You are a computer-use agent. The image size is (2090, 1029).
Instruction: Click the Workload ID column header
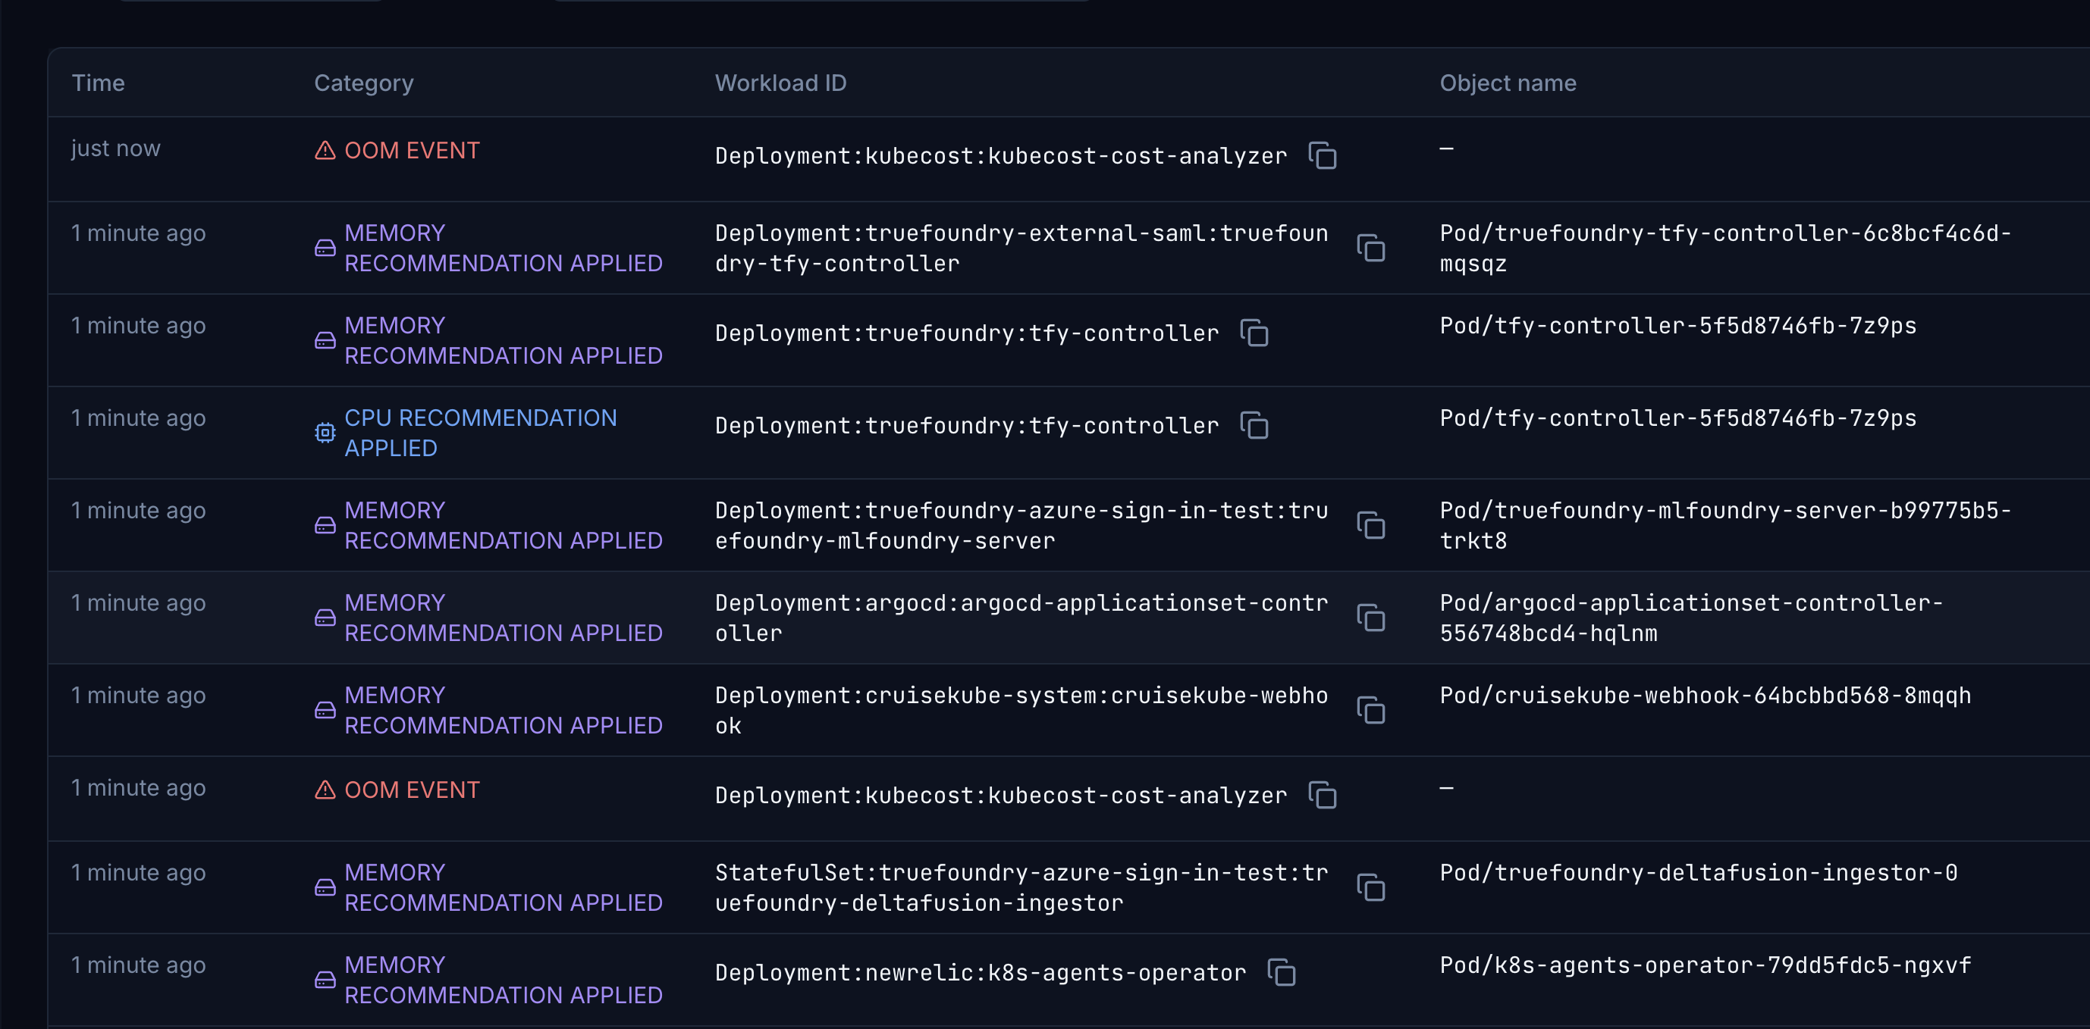(780, 82)
